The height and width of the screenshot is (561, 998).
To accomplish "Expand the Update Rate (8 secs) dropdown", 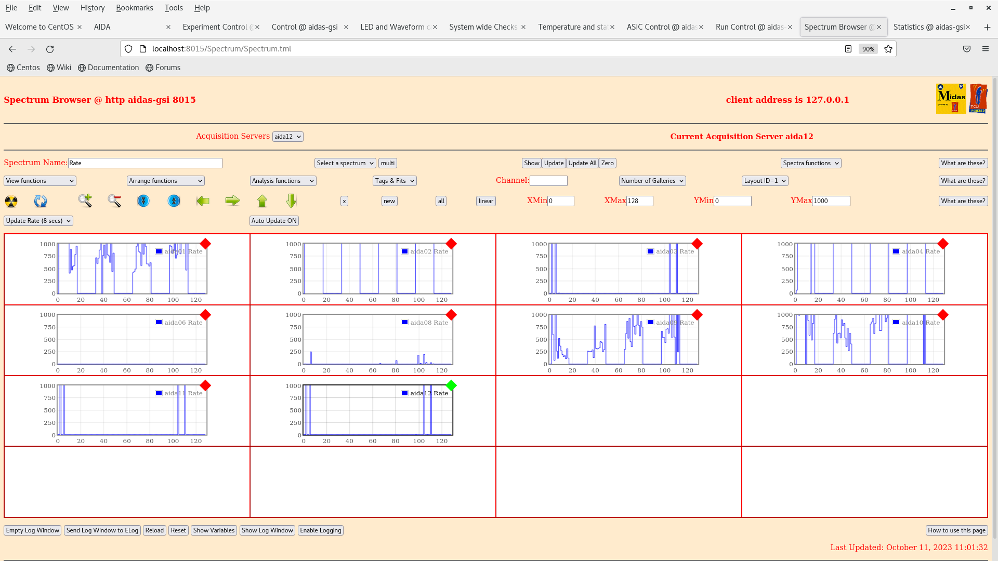I will tap(38, 221).
